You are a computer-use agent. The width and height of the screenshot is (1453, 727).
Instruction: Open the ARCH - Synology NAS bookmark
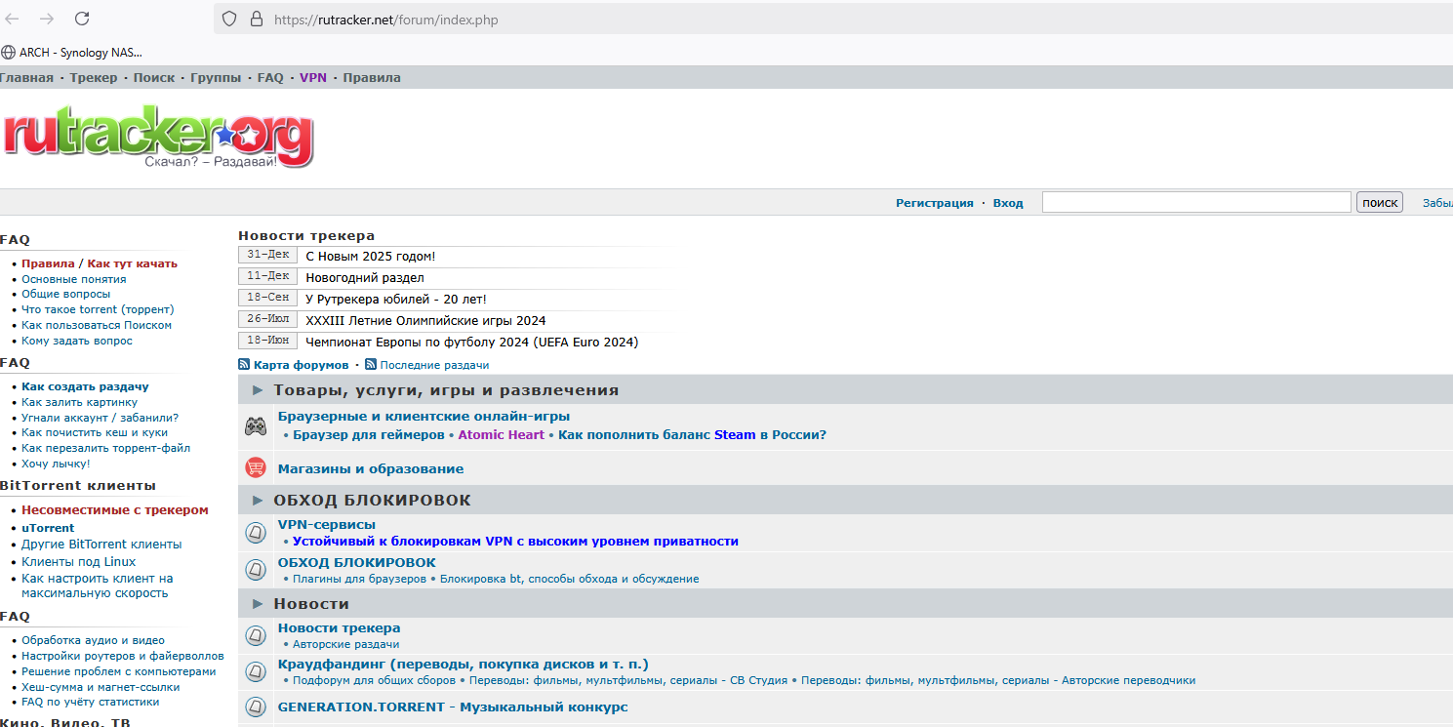point(72,53)
